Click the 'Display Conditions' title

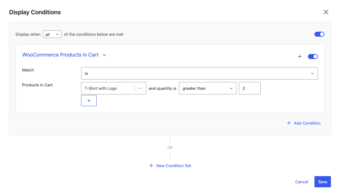pos(35,12)
